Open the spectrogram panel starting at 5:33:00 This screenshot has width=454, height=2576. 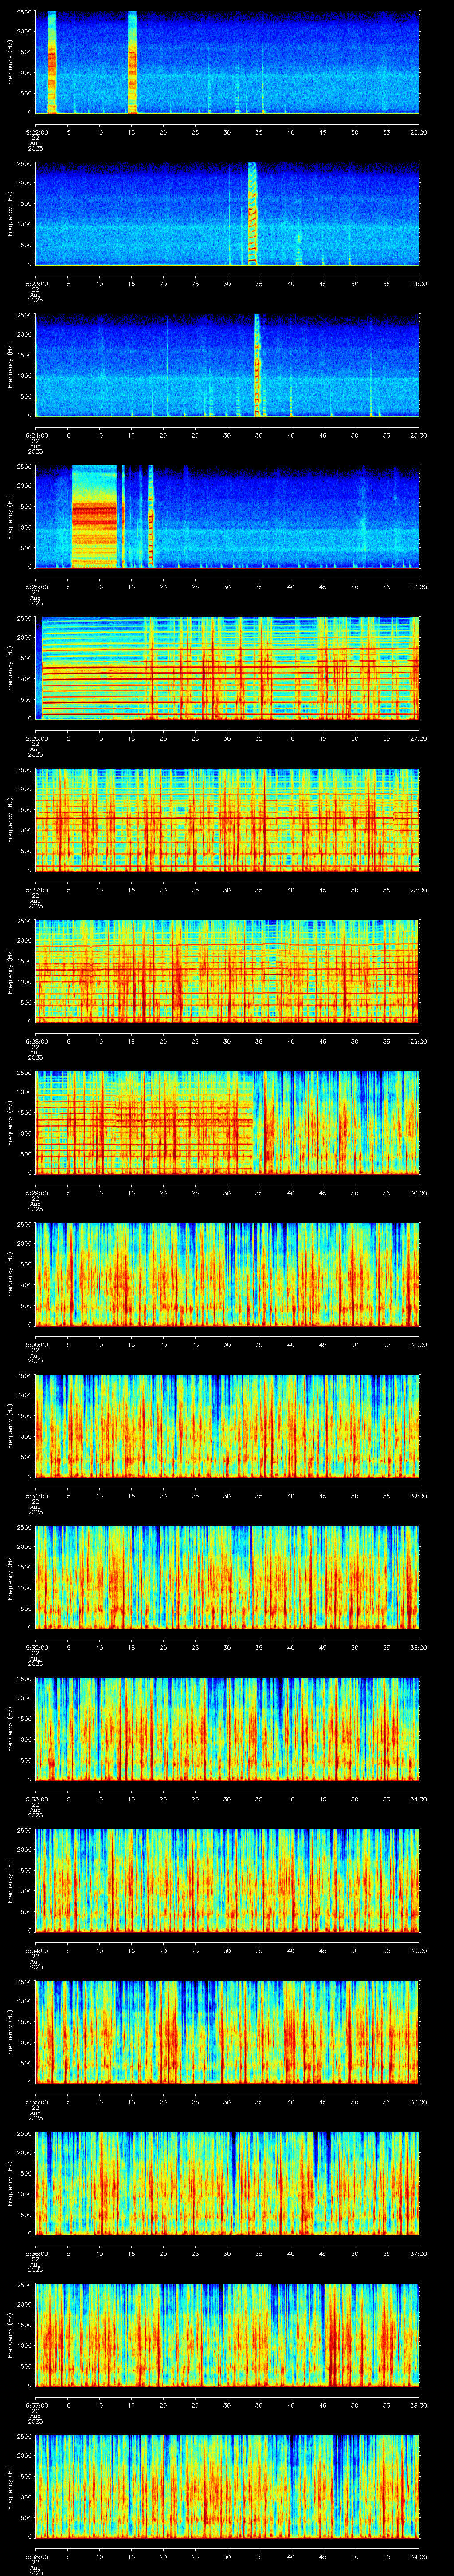[x=227, y=1729]
